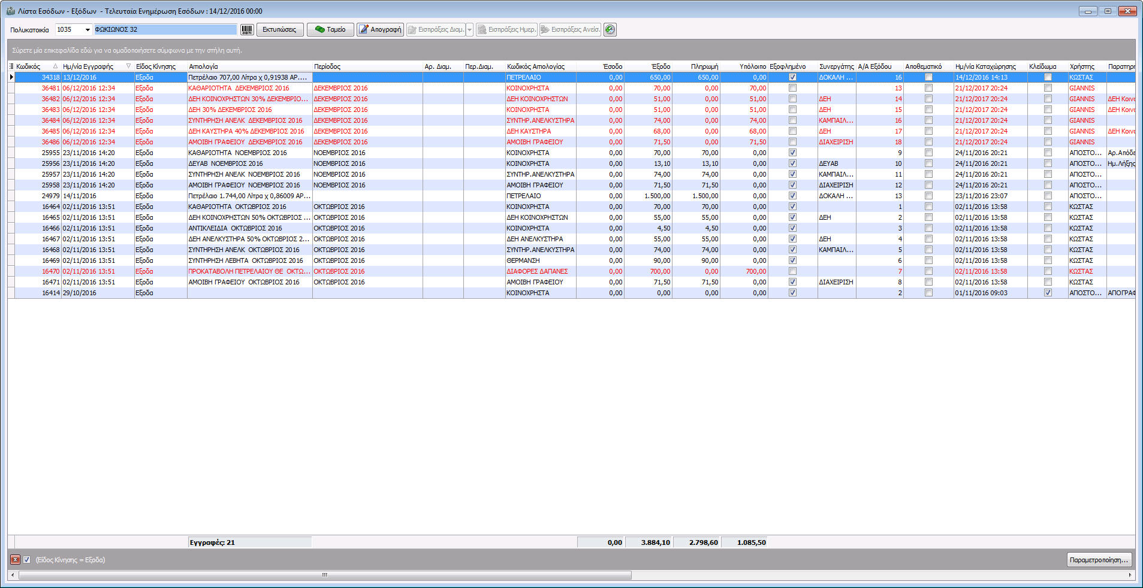
Task: Click the Εγγραφές: 21 footer summary
Action: [x=249, y=542]
